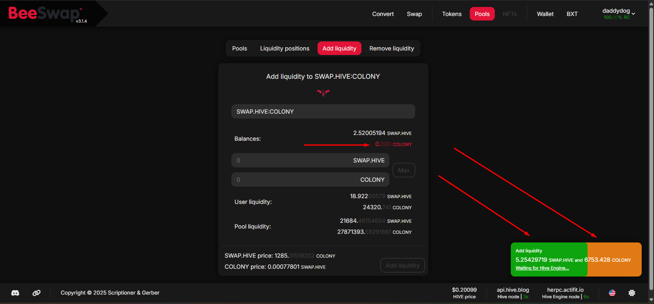Screen dimensions: 654x304
Task: Click Add liquidity to SWAP.HIVE:COLONY heading
Action: (x=323, y=76)
